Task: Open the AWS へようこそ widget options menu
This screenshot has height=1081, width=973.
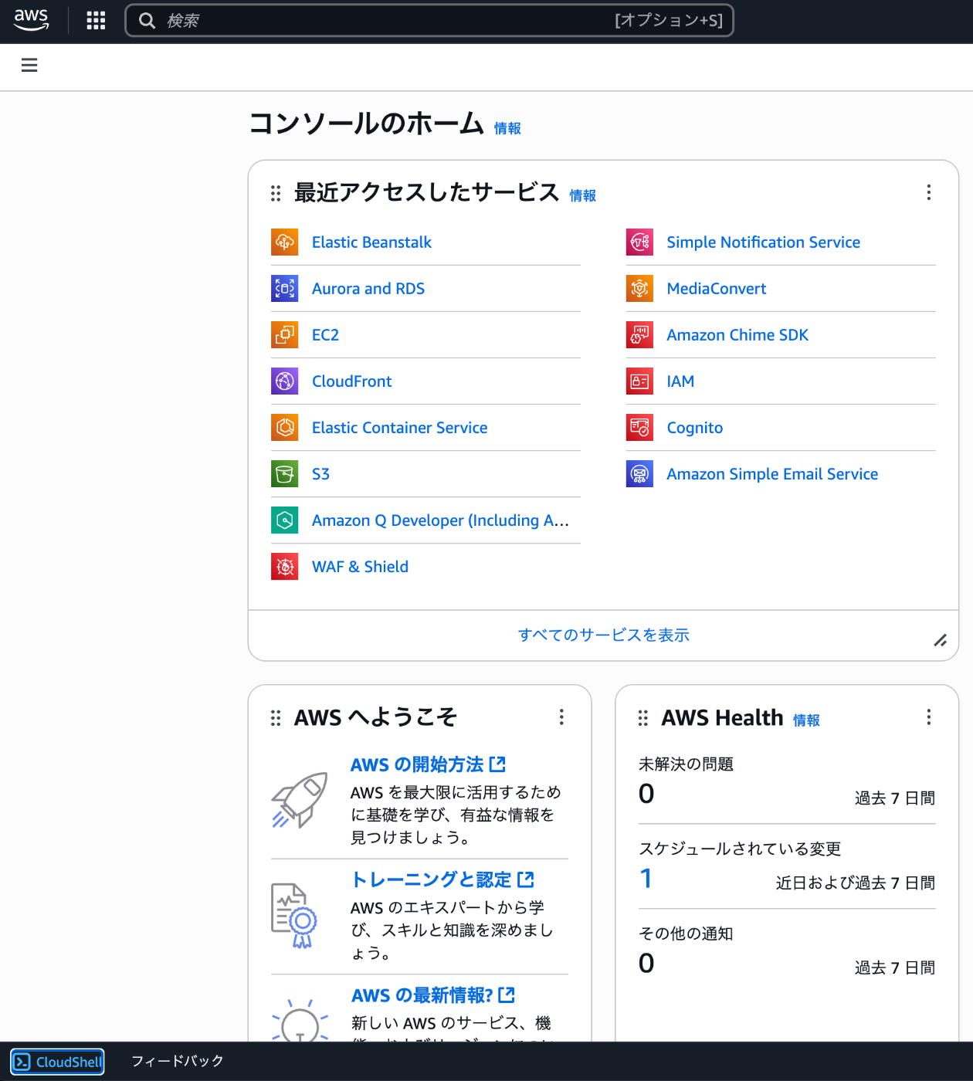Action: [x=561, y=717]
